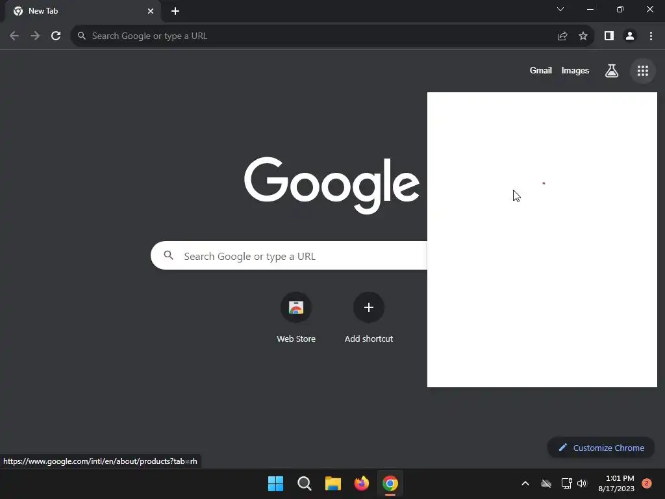Click the Chrome taskbar icon

click(390, 483)
